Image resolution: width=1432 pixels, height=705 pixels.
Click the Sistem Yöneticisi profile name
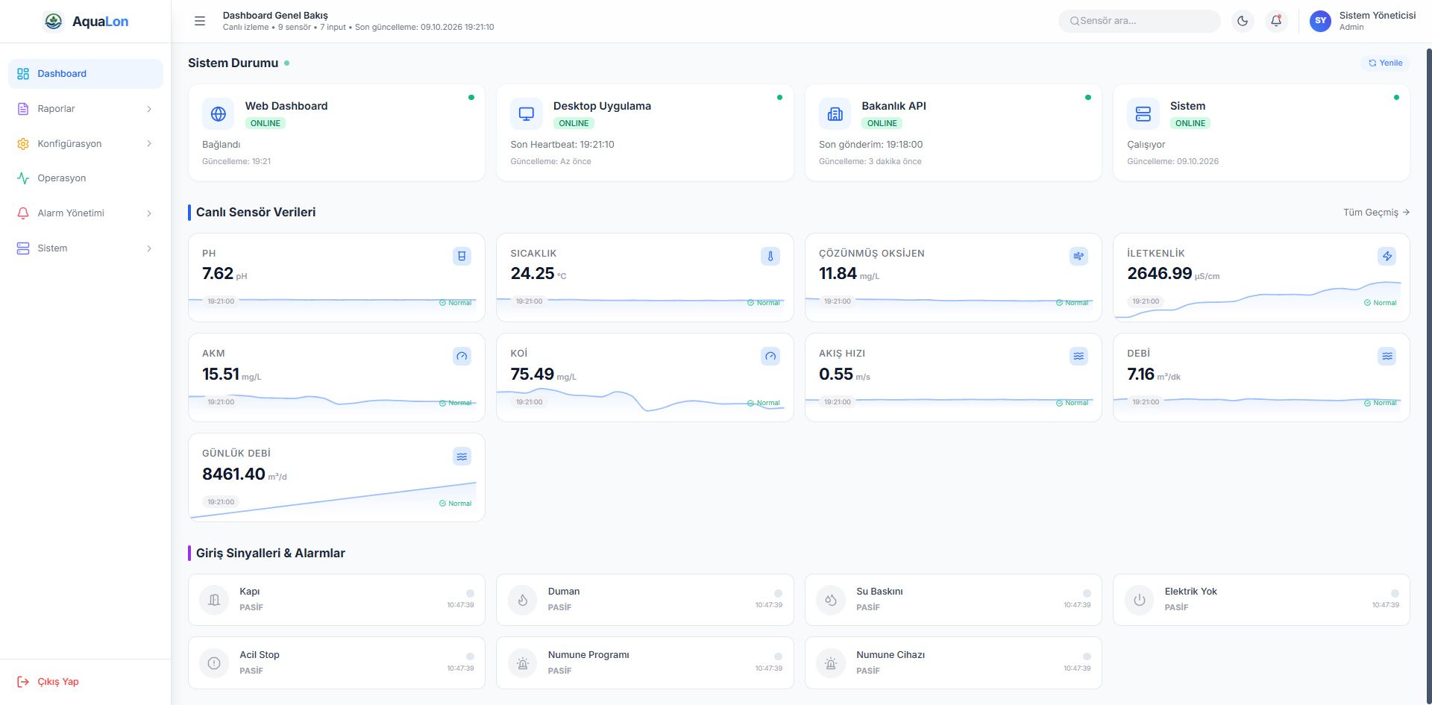(1377, 16)
